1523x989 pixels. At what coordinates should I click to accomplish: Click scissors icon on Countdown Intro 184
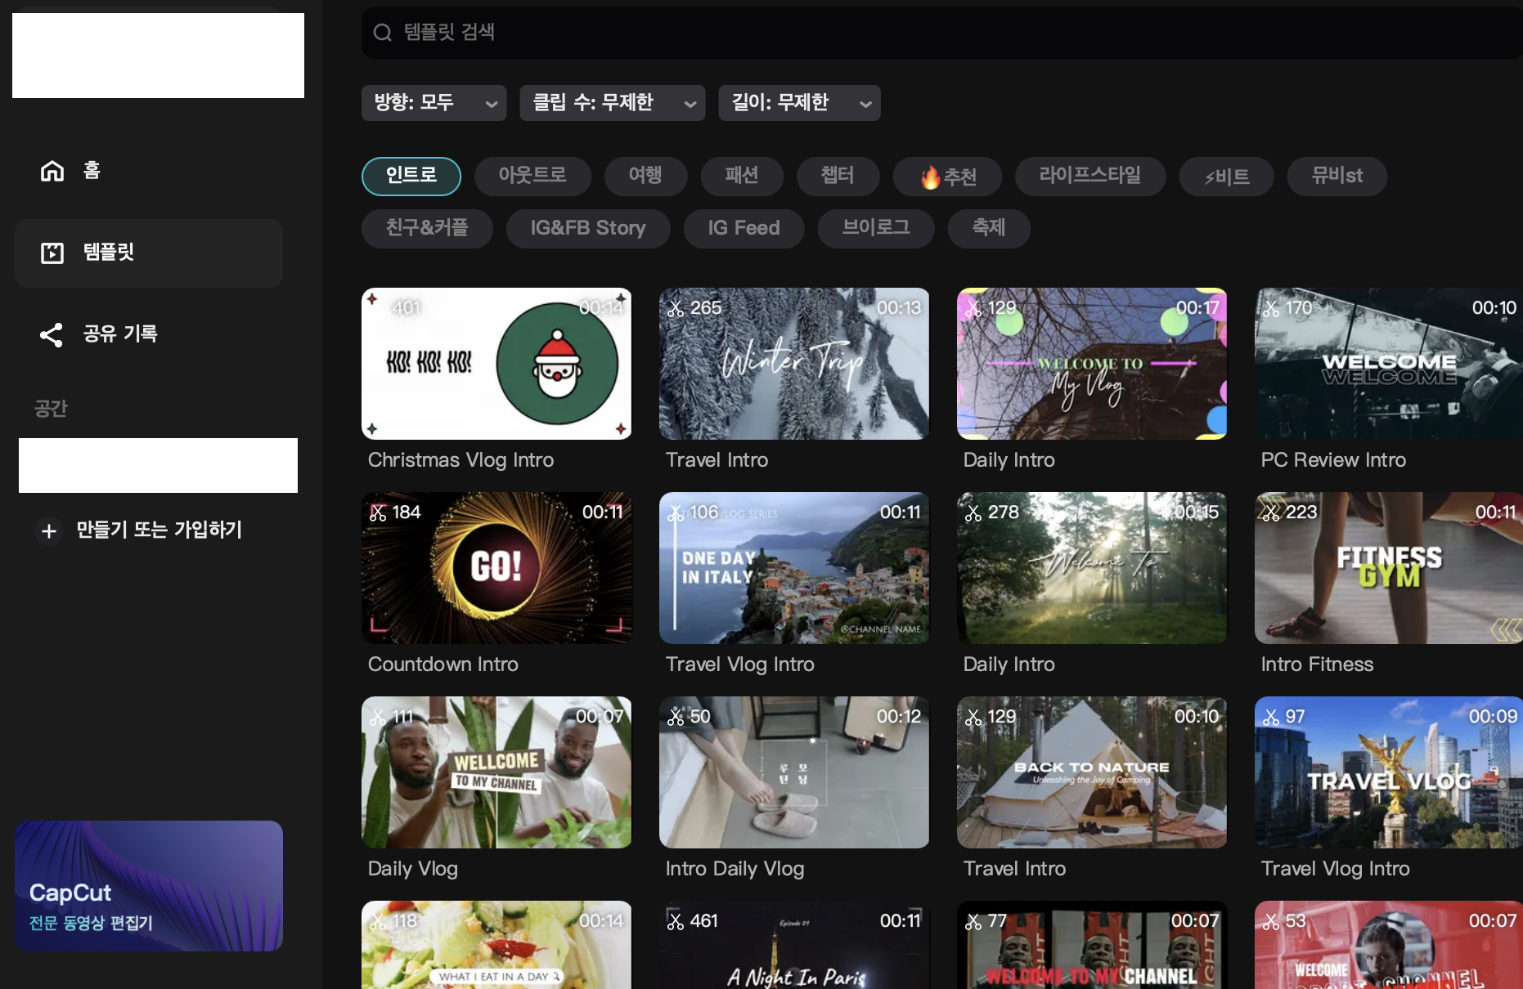click(x=378, y=512)
